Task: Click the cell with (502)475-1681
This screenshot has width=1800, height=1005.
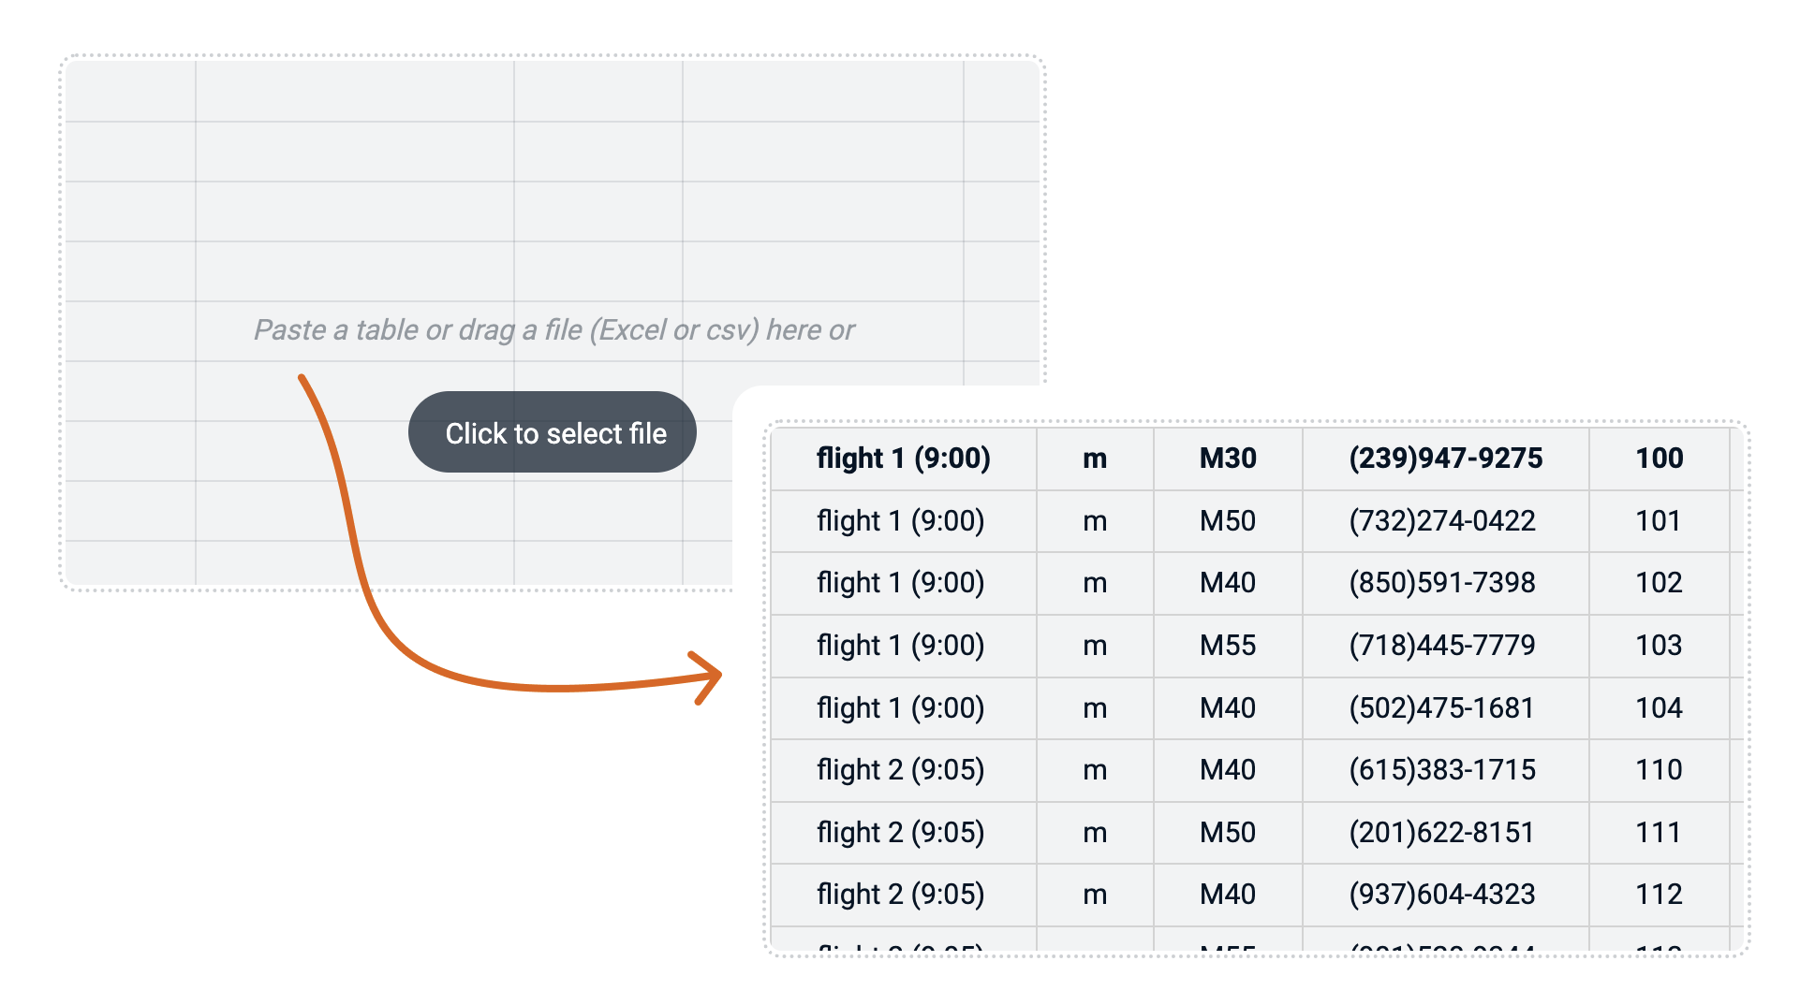Action: point(1441,708)
